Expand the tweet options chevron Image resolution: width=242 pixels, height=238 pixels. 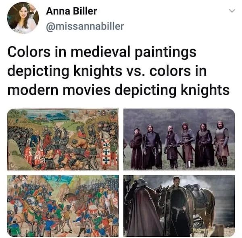point(232,11)
